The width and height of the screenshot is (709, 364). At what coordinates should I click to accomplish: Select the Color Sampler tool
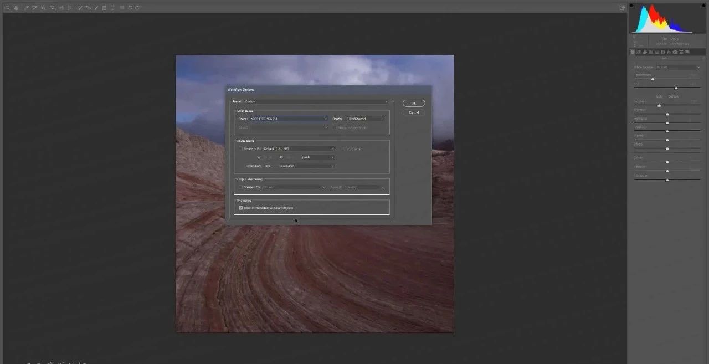34,8
